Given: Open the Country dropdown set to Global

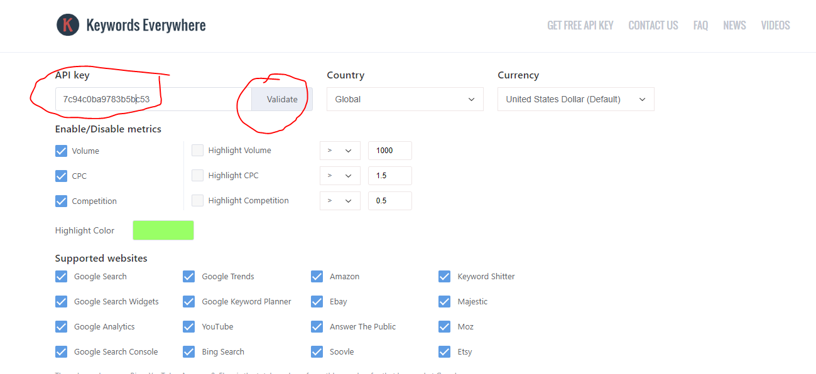Looking at the screenshot, I should click(405, 99).
